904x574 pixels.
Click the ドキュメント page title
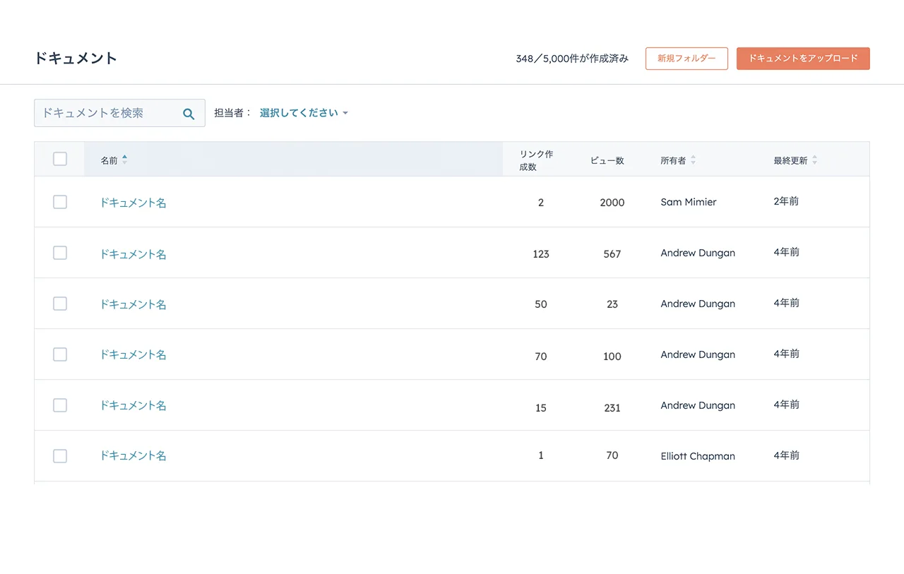[x=76, y=59]
